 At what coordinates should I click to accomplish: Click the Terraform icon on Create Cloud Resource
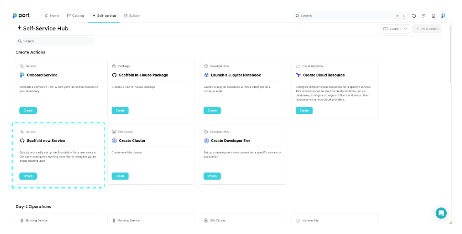(x=298, y=75)
